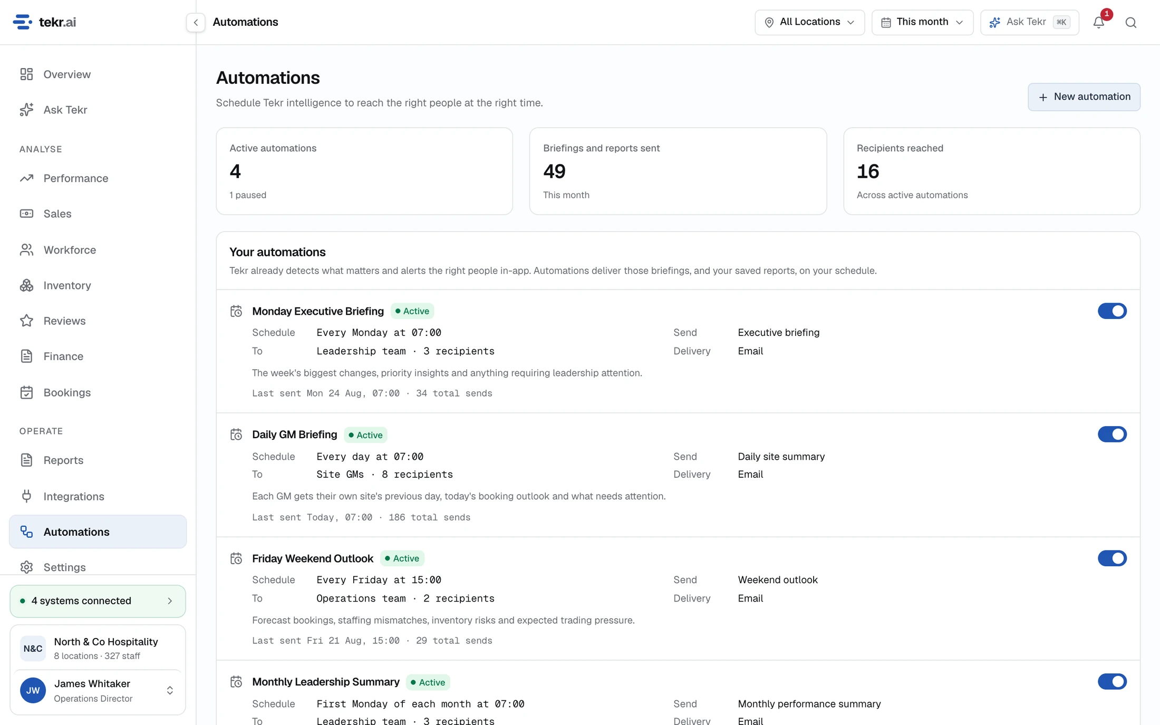Click the Recipients reached value 16

coord(868,171)
